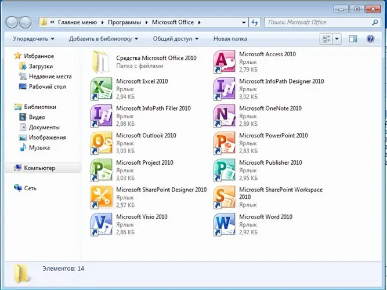Navigate to Главное меню breadcrumb
Screen dimensions: 387x290
78,22
